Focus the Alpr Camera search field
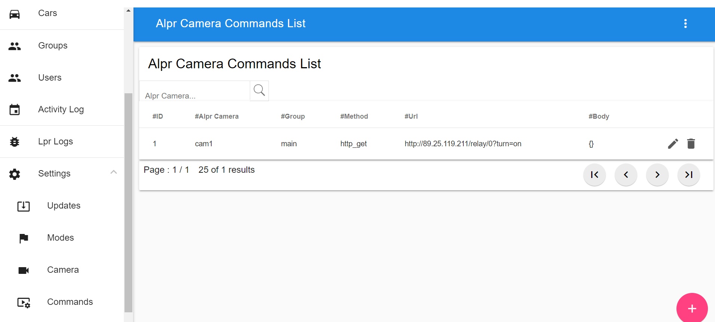Viewport: 715px width, 322px height. point(194,91)
